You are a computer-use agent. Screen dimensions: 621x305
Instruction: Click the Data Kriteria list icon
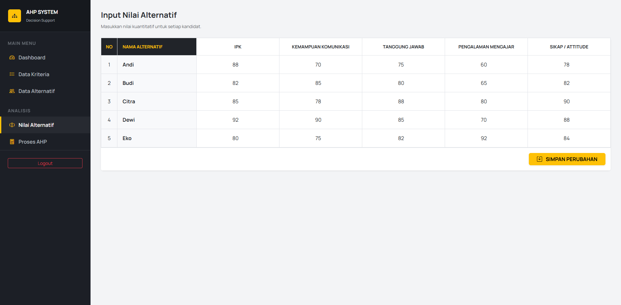tap(12, 74)
